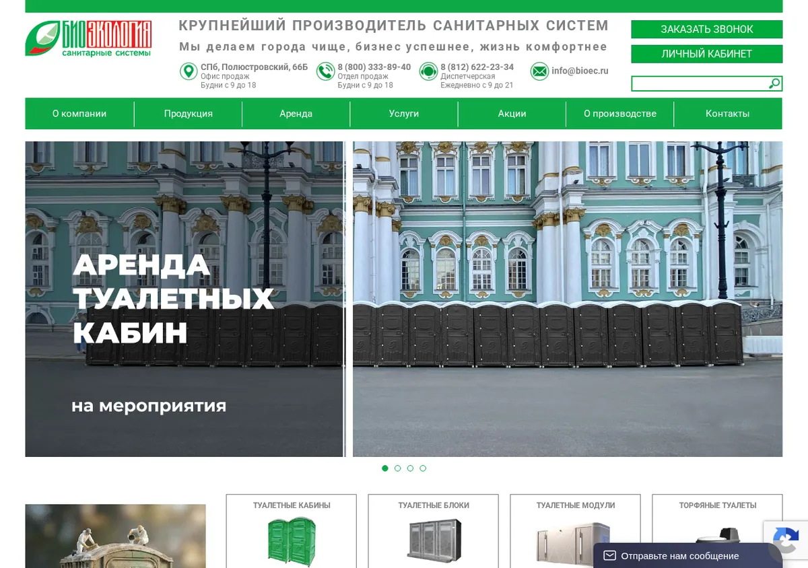The image size is (808, 568).
Task: Click the search magnifier icon
Action: click(x=775, y=83)
